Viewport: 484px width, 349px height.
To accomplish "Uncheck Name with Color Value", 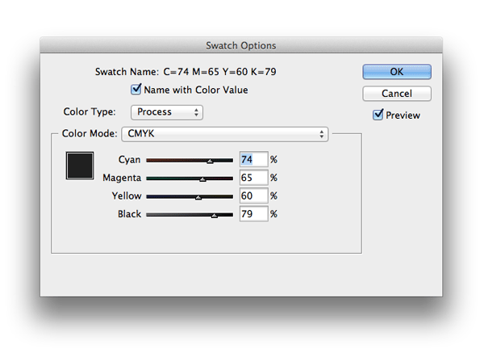I will pyautogui.click(x=136, y=90).
